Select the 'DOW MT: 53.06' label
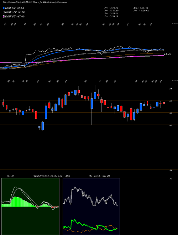This screenshot has width=178, height=235. pos(15,12)
